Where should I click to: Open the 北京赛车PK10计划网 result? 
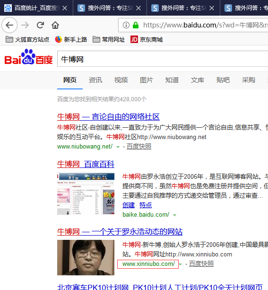(x=160, y=287)
